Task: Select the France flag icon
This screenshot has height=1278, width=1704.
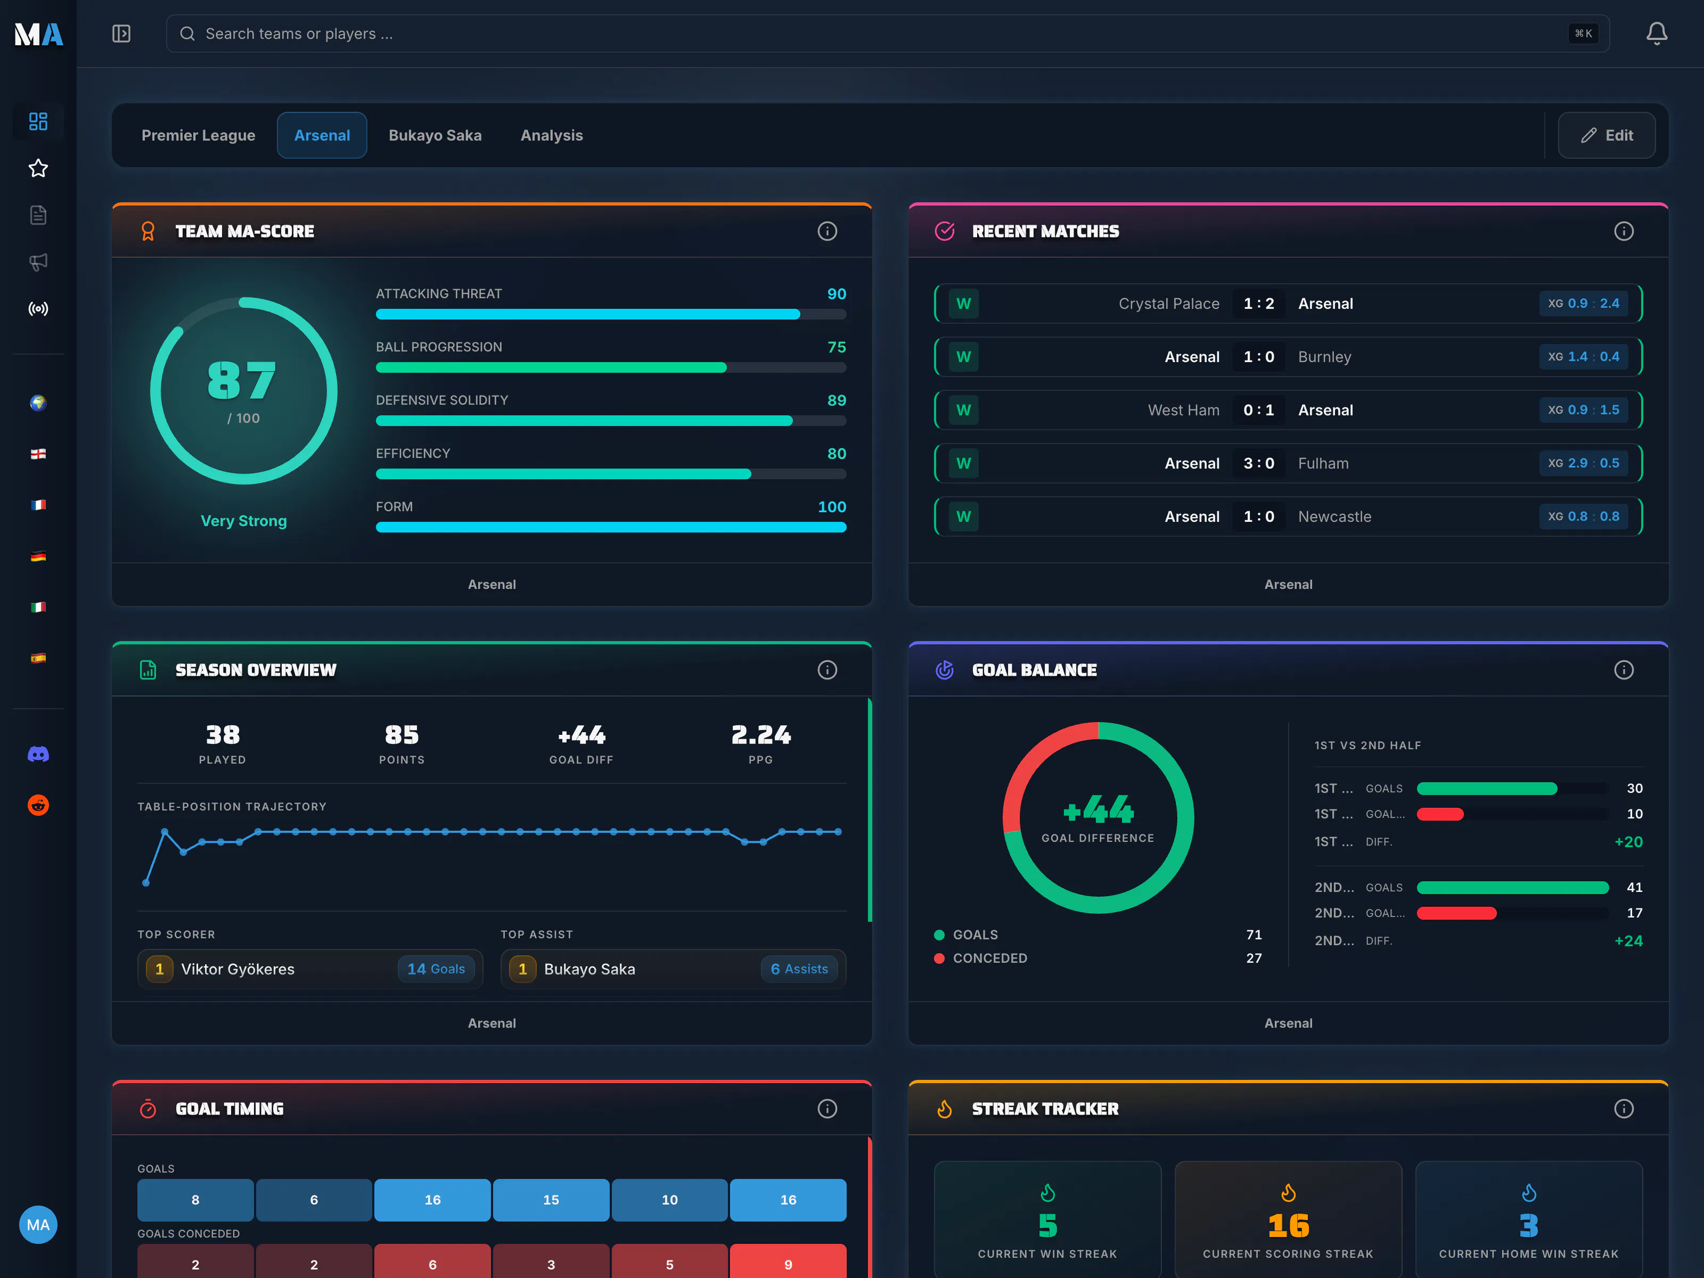Action: pos(38,505)
